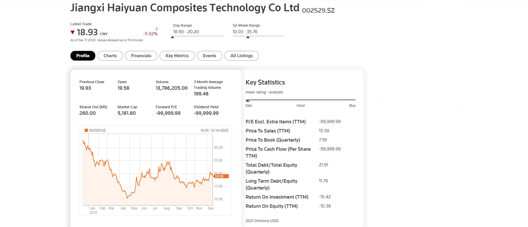Select the Profile tab
The height and width of the screenshot is (227, 528).
[83, 56]
